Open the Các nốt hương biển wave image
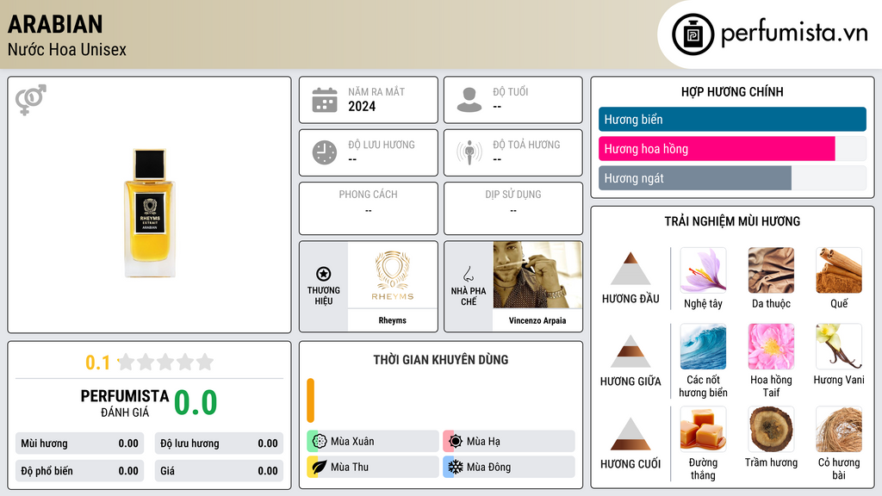 click(703, 346)
